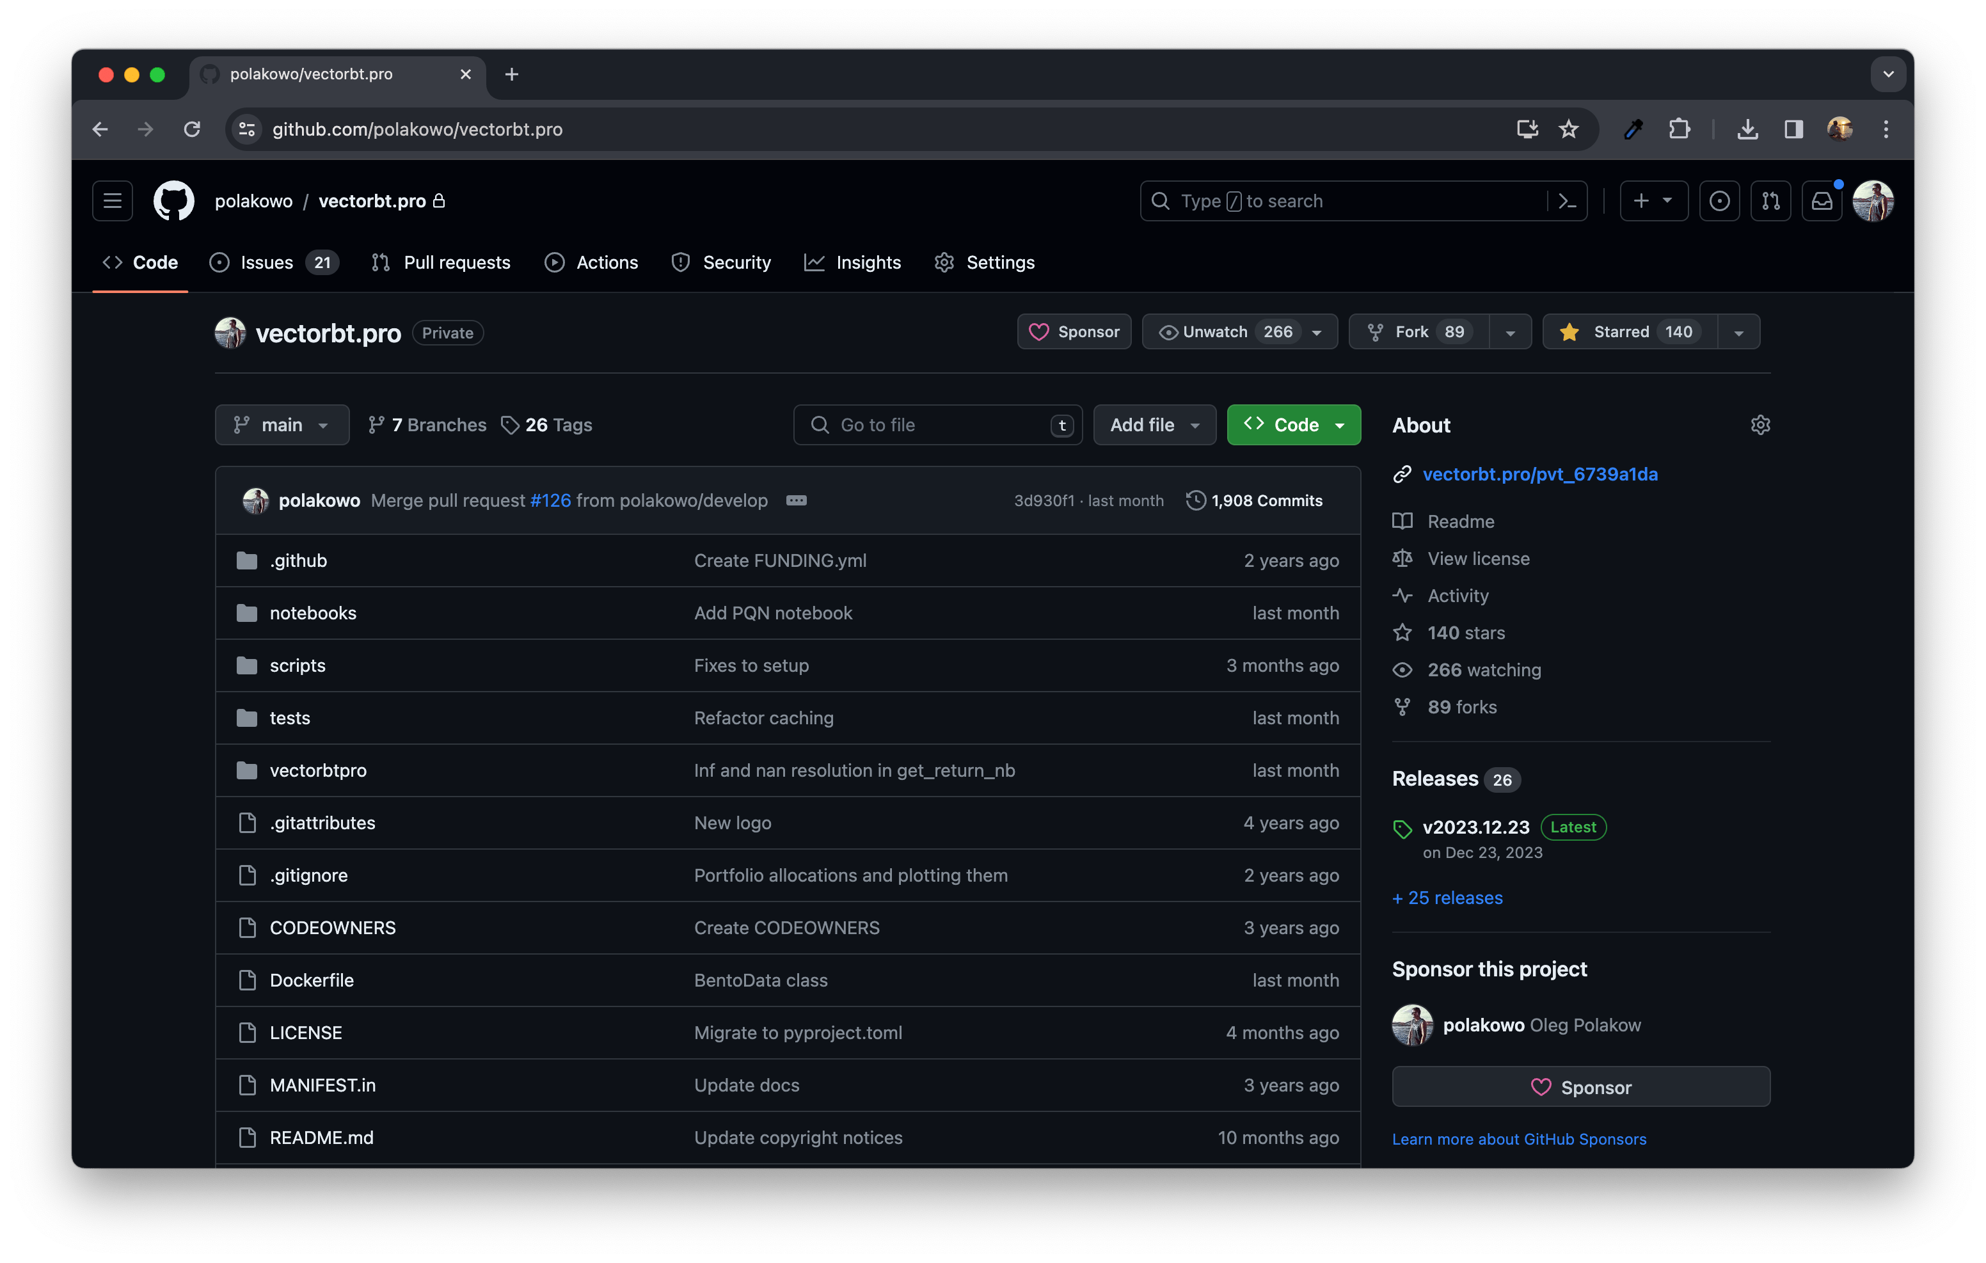Image resolution: width=1986 pixels, height=1263 pixels.
Task: Open the main branch dropdown
Action: click(x=282, y=425)
